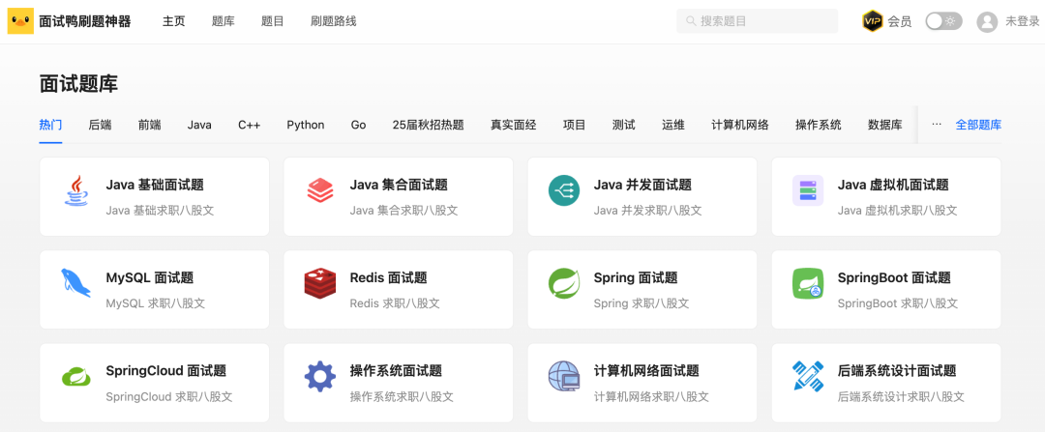Switch to the Java category tab
Viewport: 1045px width, 432px height.
click(199, 125)
